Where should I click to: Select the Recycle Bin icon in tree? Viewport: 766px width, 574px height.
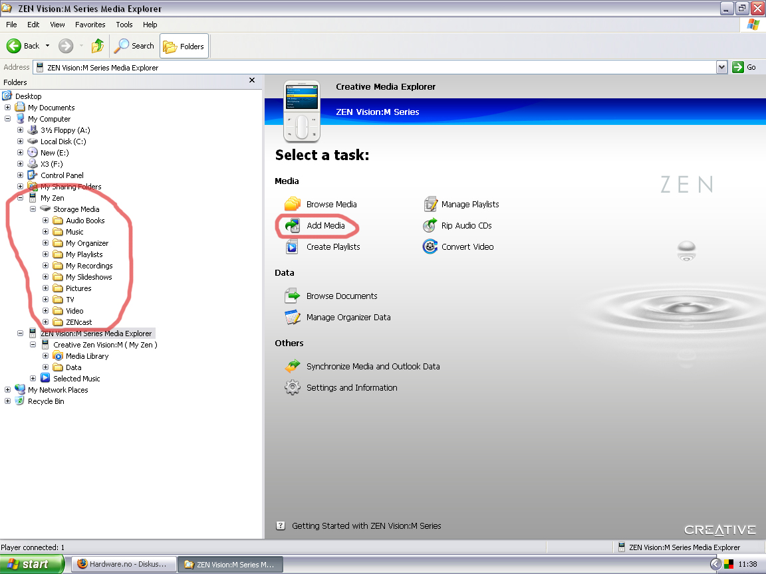(x=20, y=401)
